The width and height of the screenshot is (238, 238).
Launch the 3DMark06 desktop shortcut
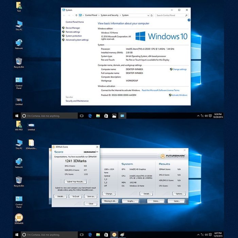(x=19, y=219)
